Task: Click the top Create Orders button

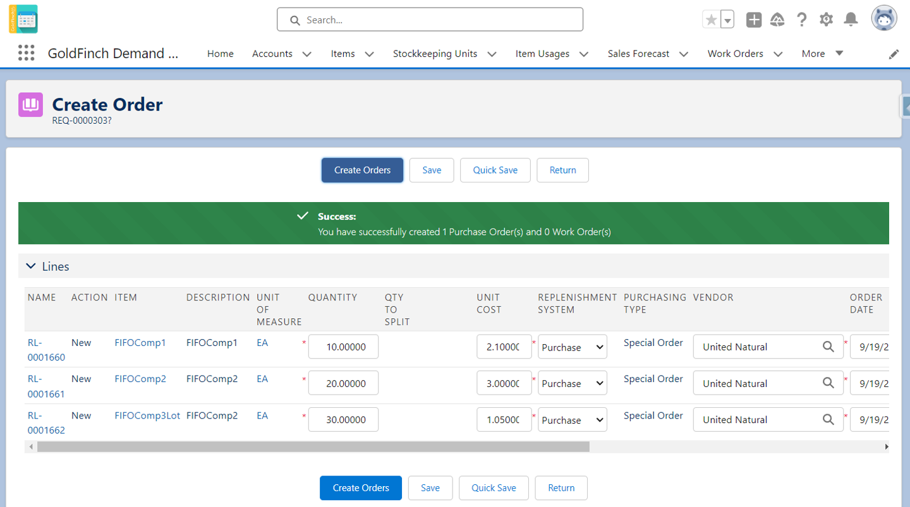Action: tap(362, 170)
